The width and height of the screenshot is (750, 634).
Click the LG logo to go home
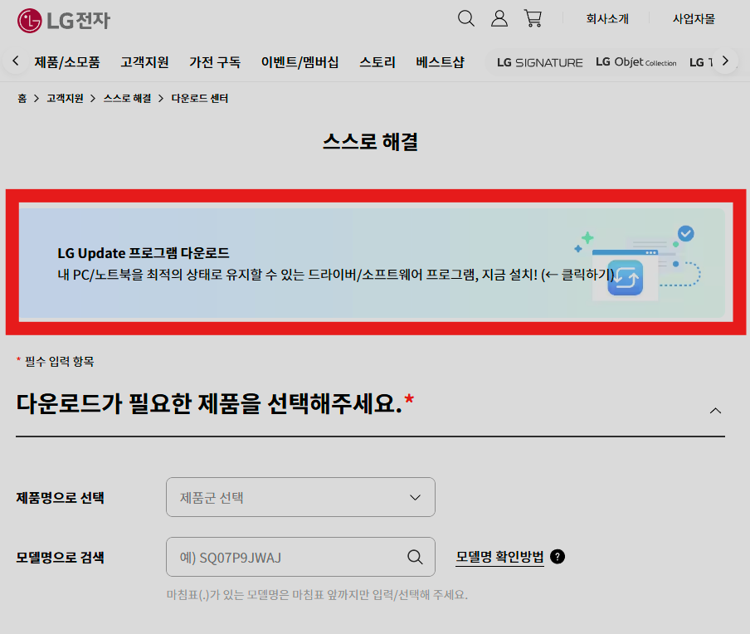pos(62,19)
